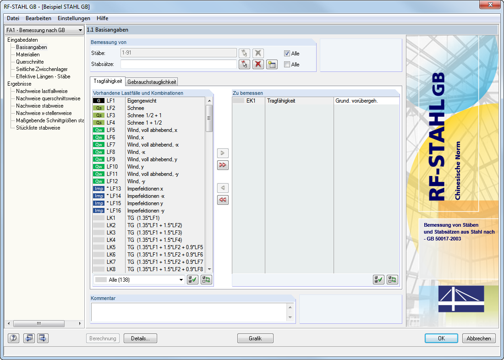The image size is (504, 360).
Task: Switch to the Gebrauchstauglichkeit tab
Action: 152,82
